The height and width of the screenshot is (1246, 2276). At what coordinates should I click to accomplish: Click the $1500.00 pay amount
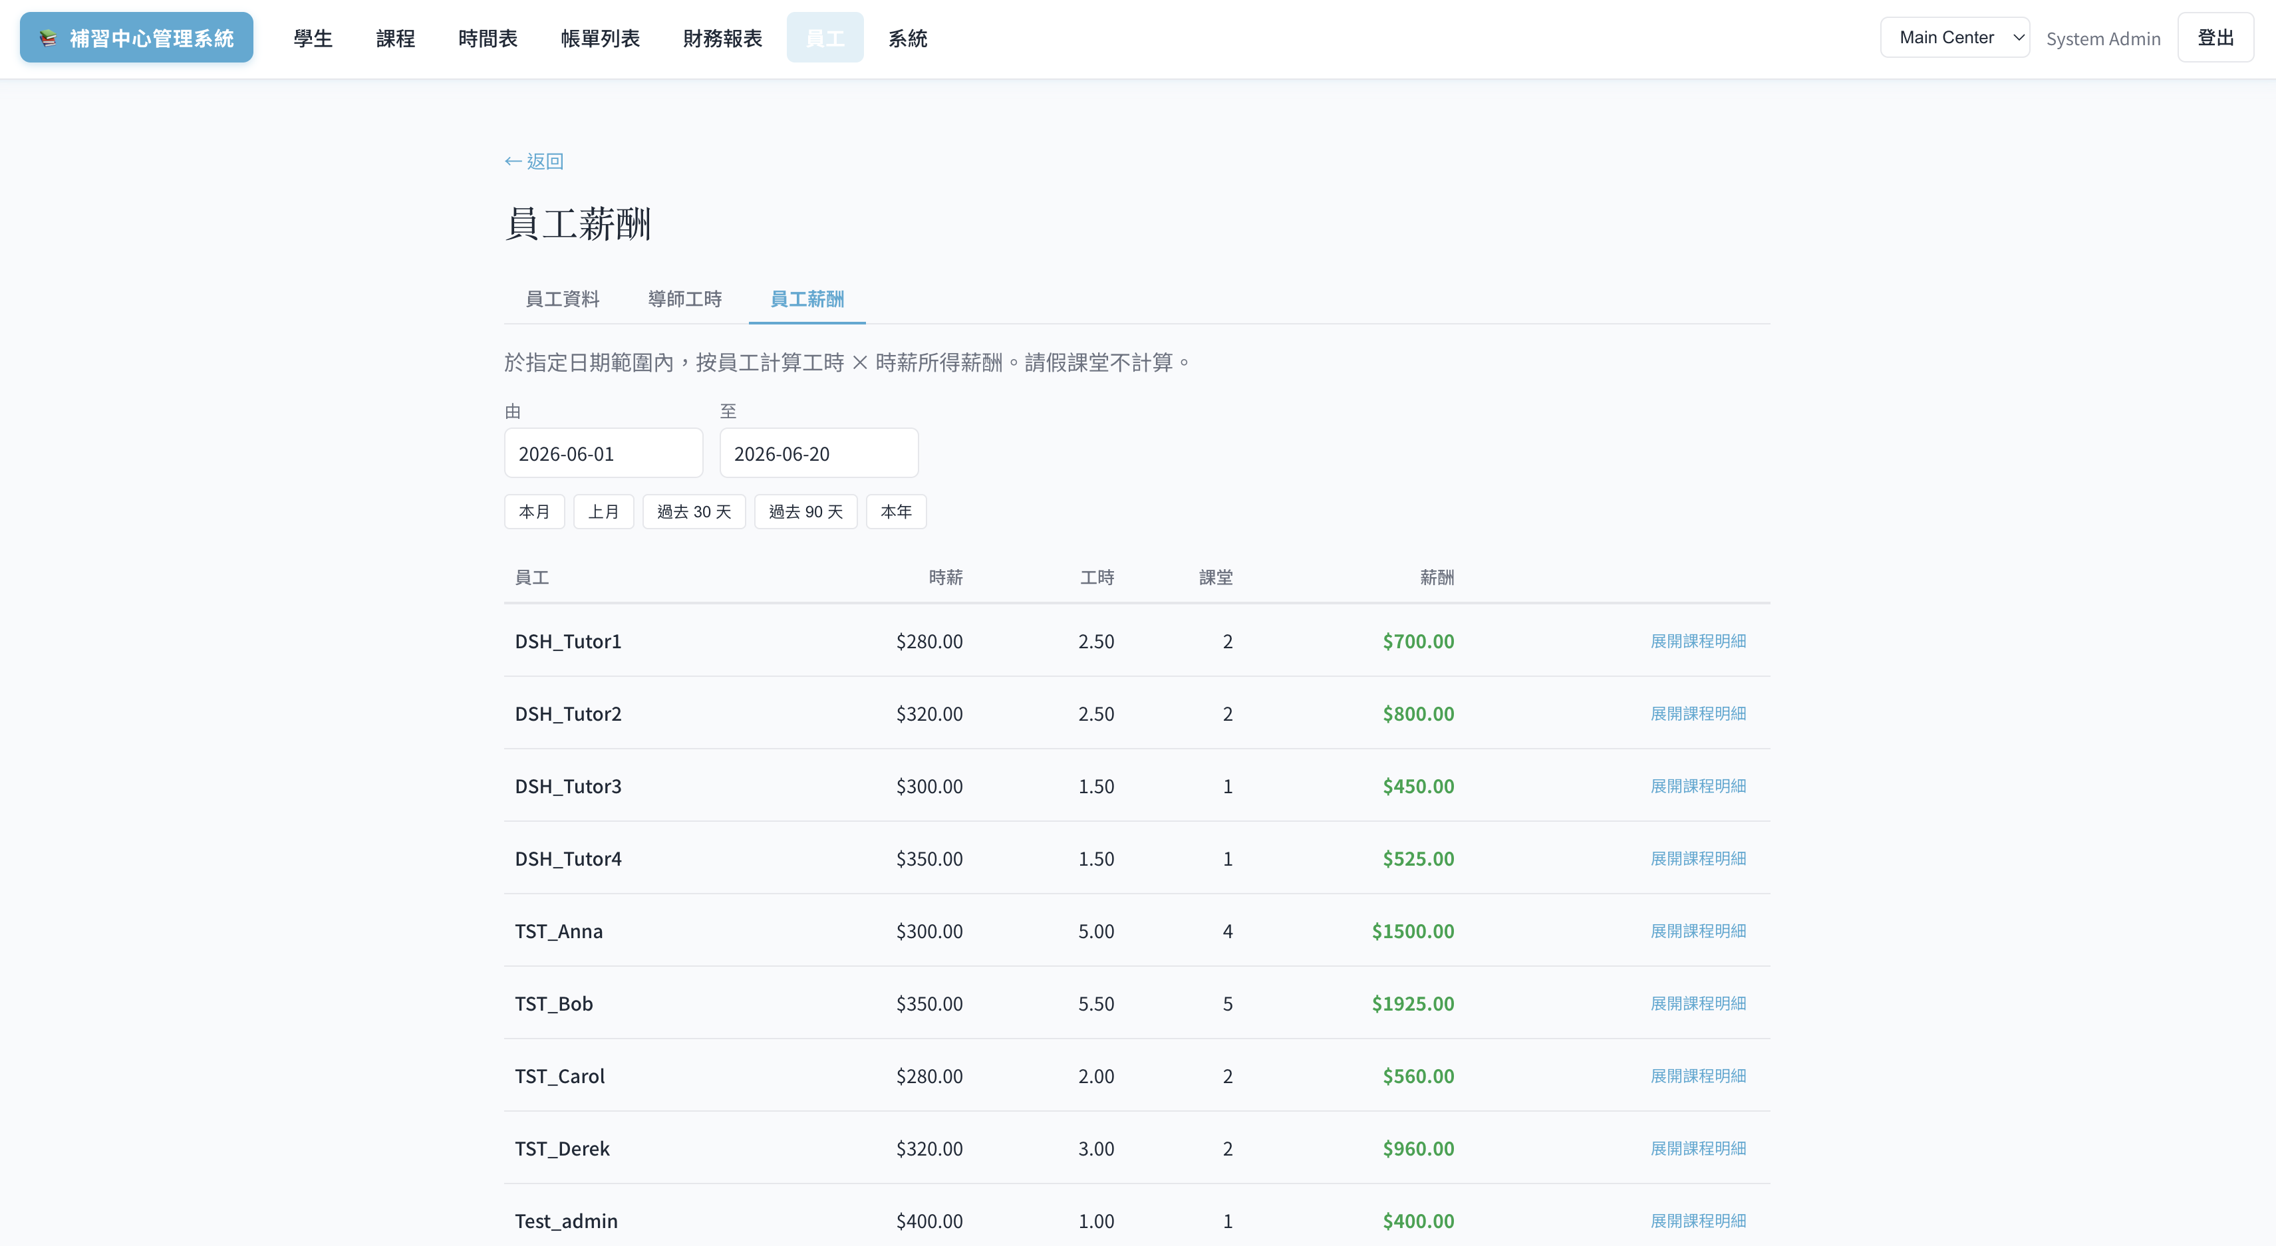(x=1413, y=931)
